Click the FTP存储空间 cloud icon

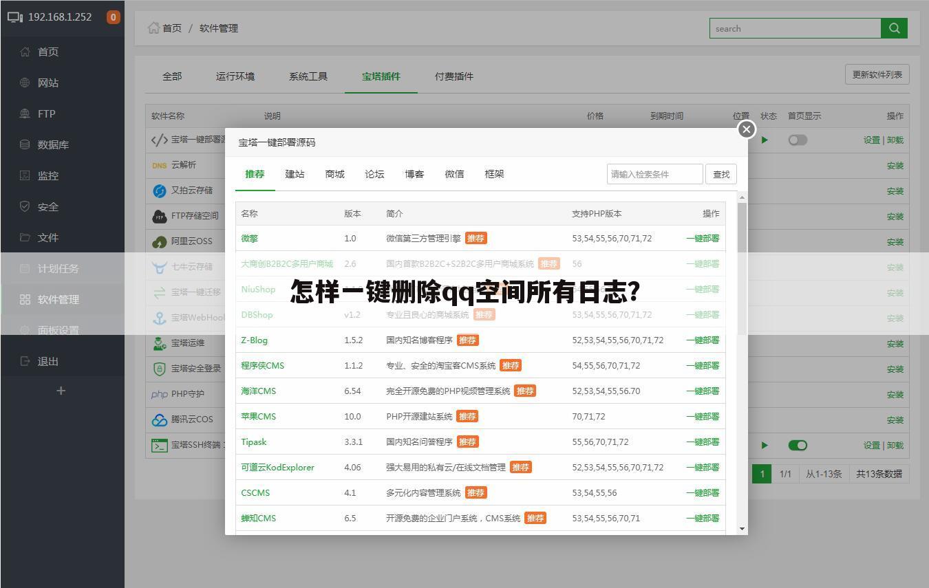point(159,217)
